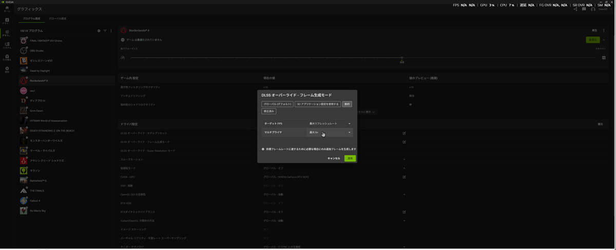Click the round checkmark icon above the program list

pos(99,31)
